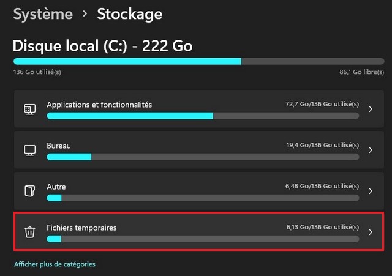Open Fichiers temporaires via its chevron
Viewport: 392px width, 276px height.
pos(371,232)
